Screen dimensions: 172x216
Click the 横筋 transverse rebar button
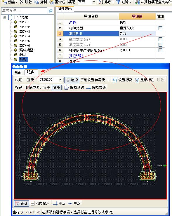(19, 87)
